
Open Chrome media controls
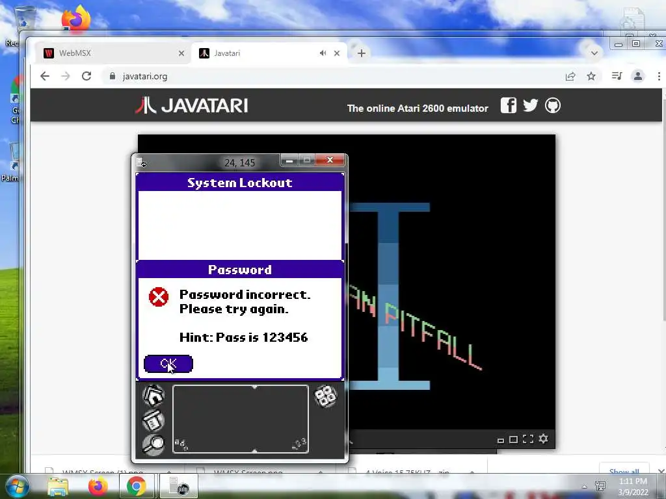[617, 76]
